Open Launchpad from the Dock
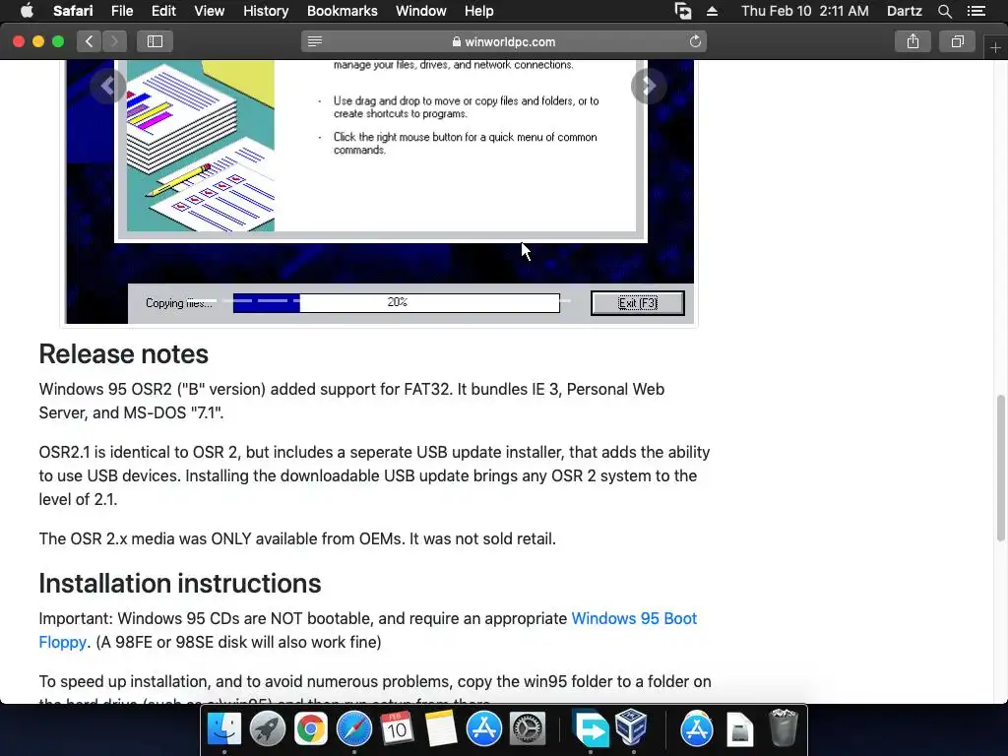The width and height of the screenshot is (1008, 756). [267, 729]
